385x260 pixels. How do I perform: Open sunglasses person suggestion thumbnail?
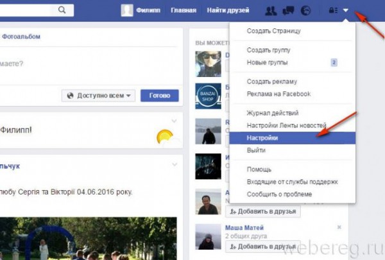coord(208,64)
